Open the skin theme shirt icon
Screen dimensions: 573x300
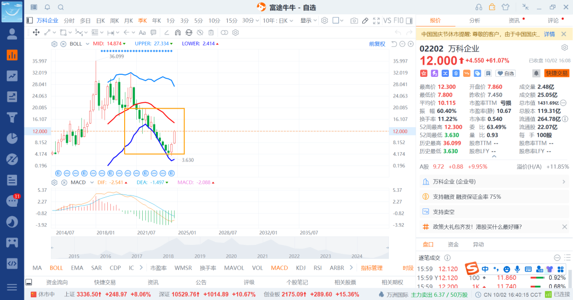506,7
